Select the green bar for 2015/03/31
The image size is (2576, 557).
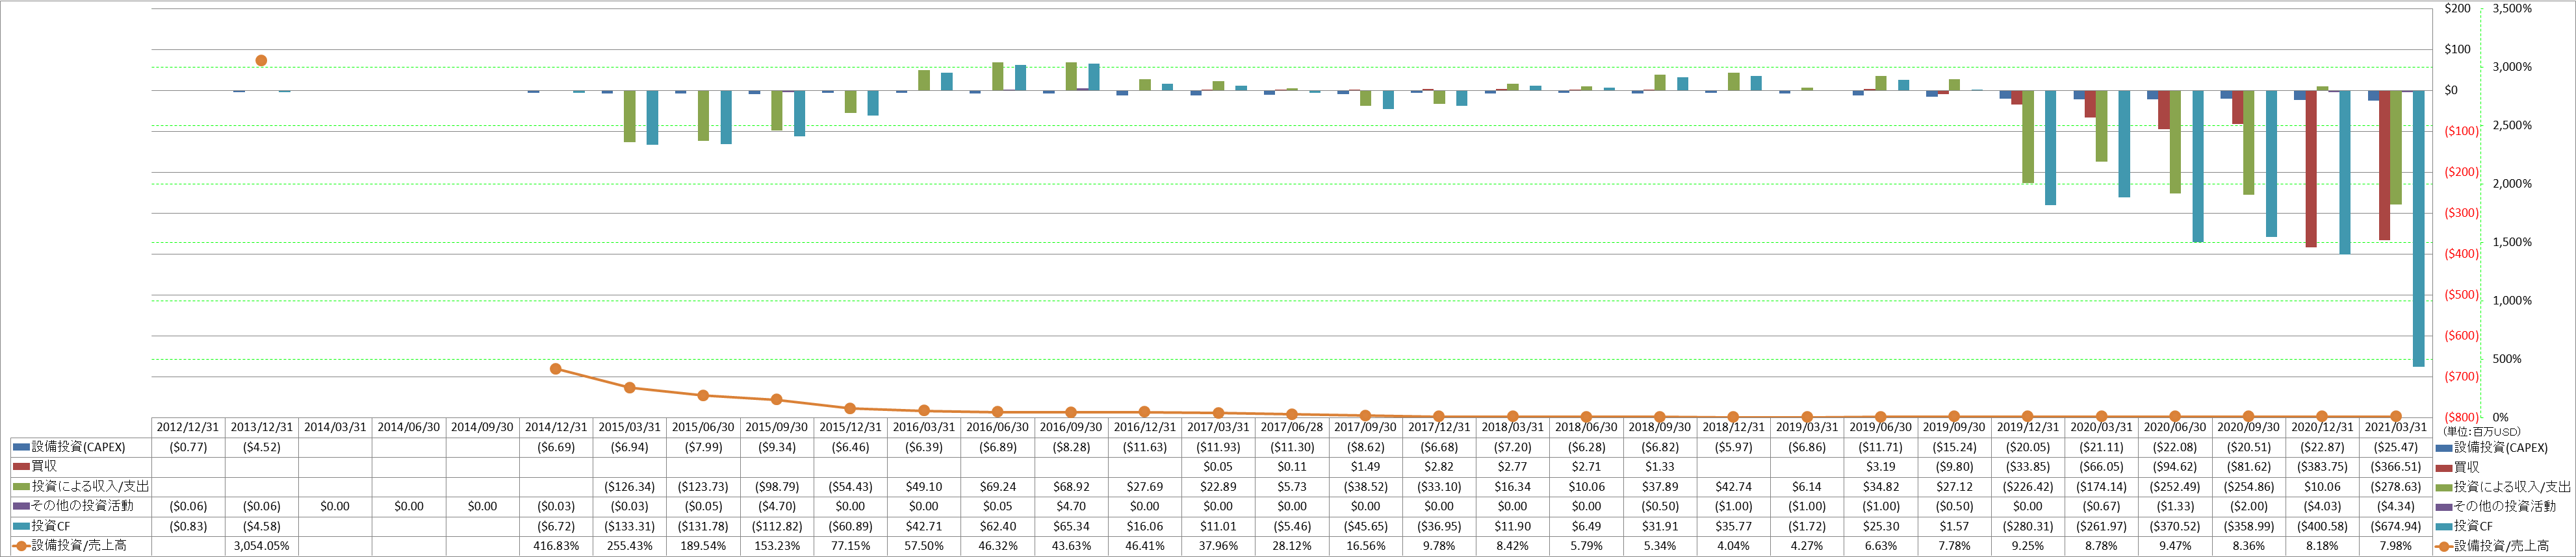630,117
